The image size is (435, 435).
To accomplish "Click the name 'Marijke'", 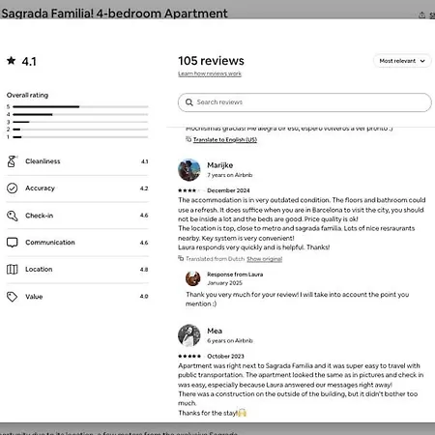I will 220,165.
